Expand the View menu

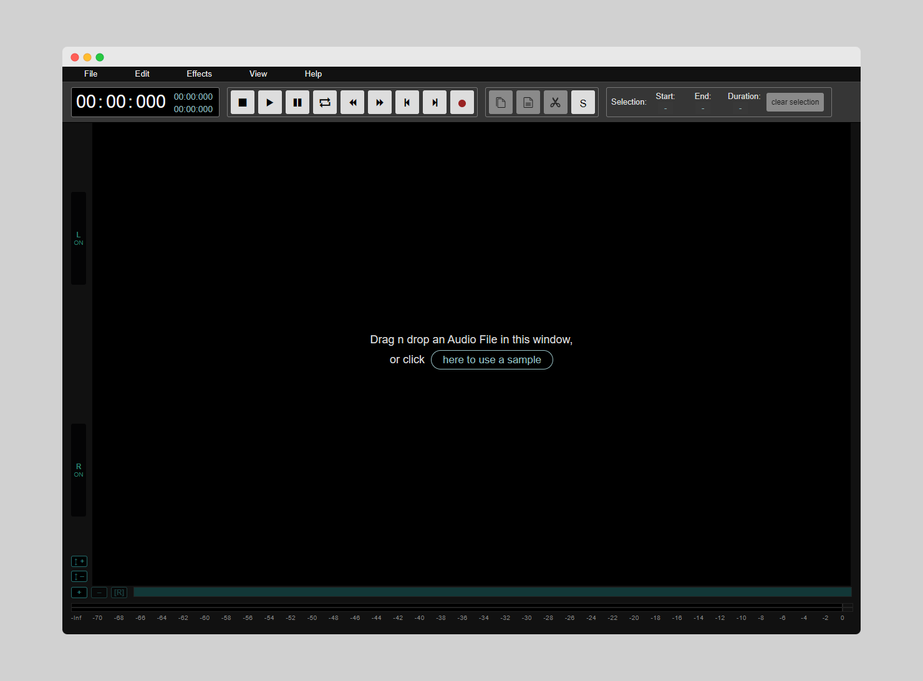(x=258, y=74)
